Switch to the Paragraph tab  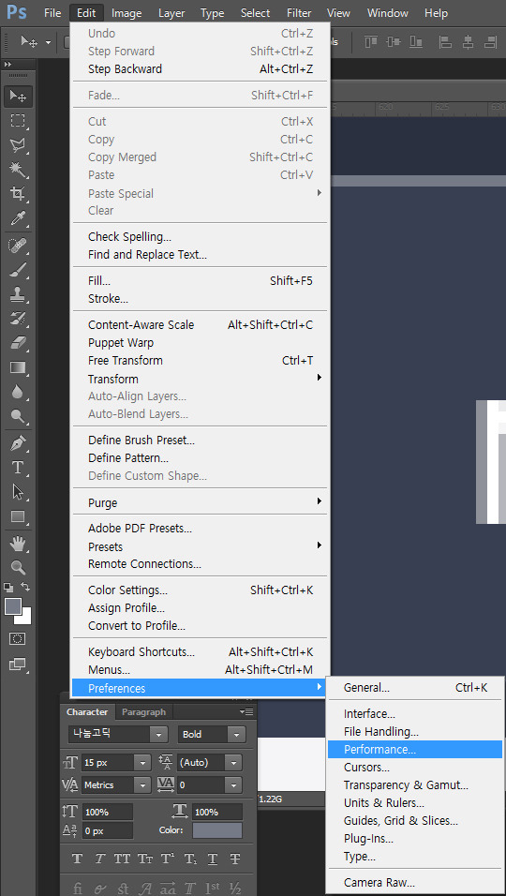[144, 712]
